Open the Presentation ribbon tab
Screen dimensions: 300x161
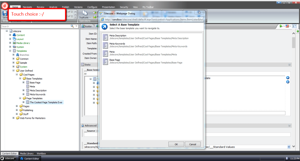(108, 7)
